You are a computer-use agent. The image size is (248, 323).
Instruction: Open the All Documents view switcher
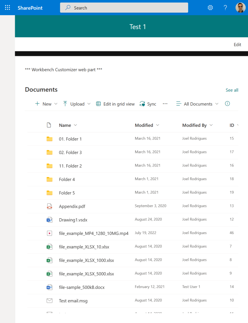click(x=197, y=104)
